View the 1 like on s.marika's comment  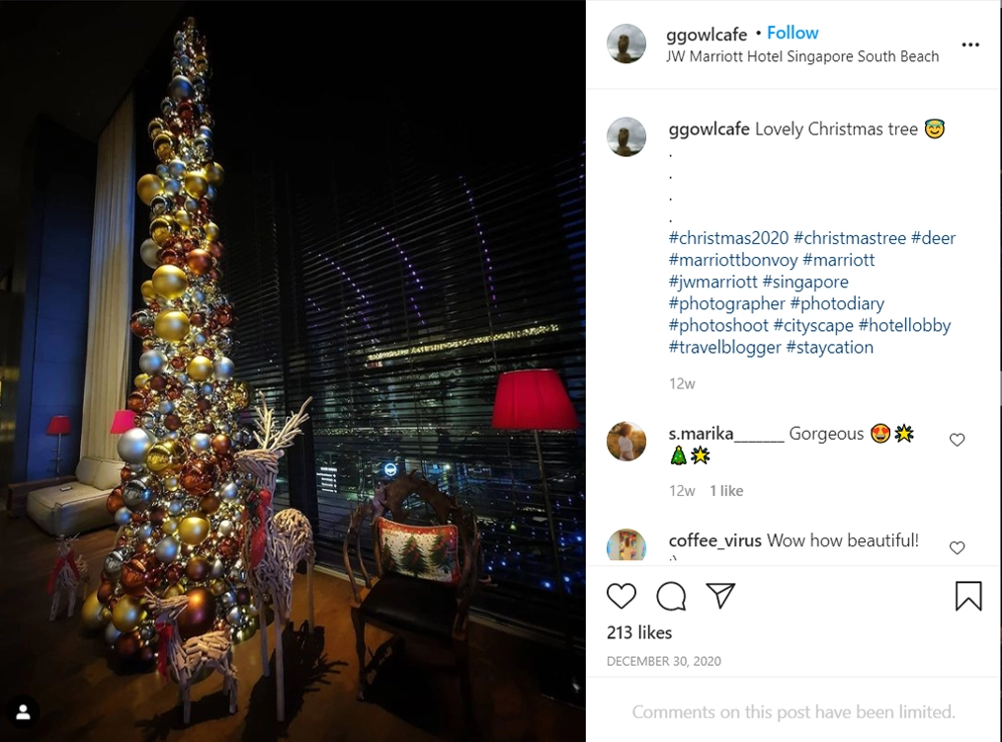point(726,491)
